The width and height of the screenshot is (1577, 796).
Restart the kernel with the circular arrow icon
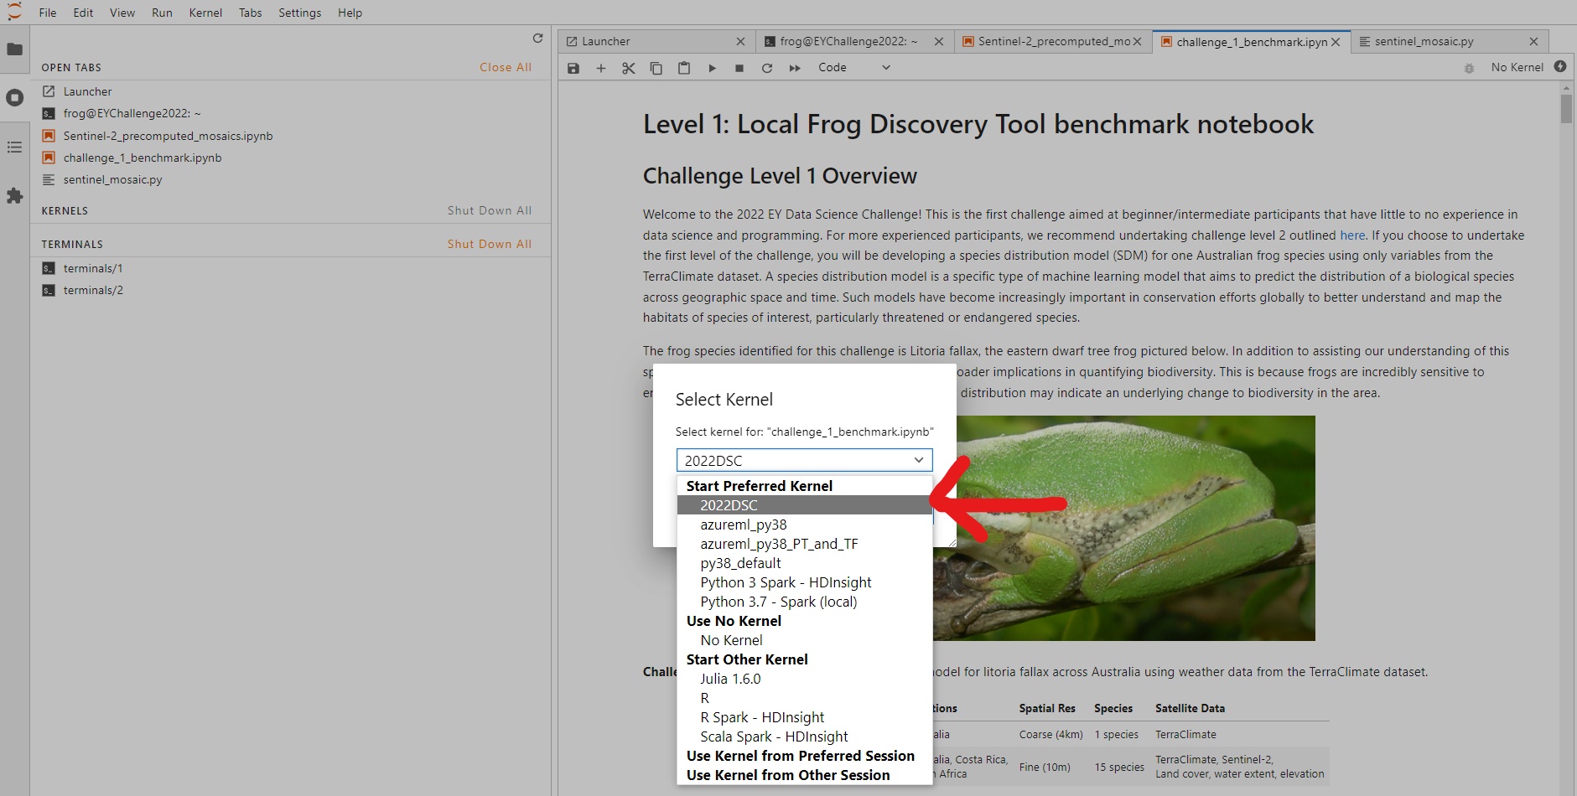tap(767, 68)
